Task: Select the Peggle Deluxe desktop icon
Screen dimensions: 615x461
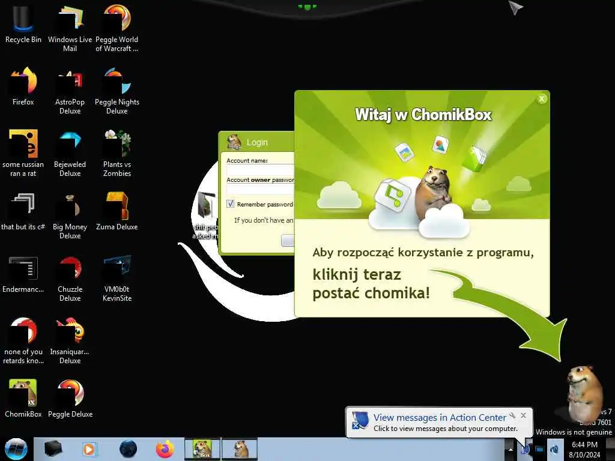Action: [70, 399]
